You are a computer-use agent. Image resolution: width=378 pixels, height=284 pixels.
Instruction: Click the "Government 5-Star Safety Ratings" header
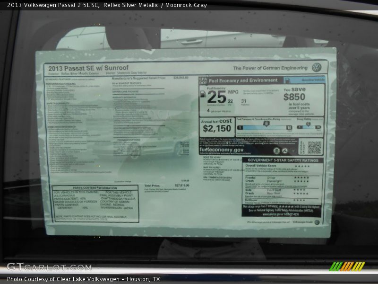coord(283,160)
